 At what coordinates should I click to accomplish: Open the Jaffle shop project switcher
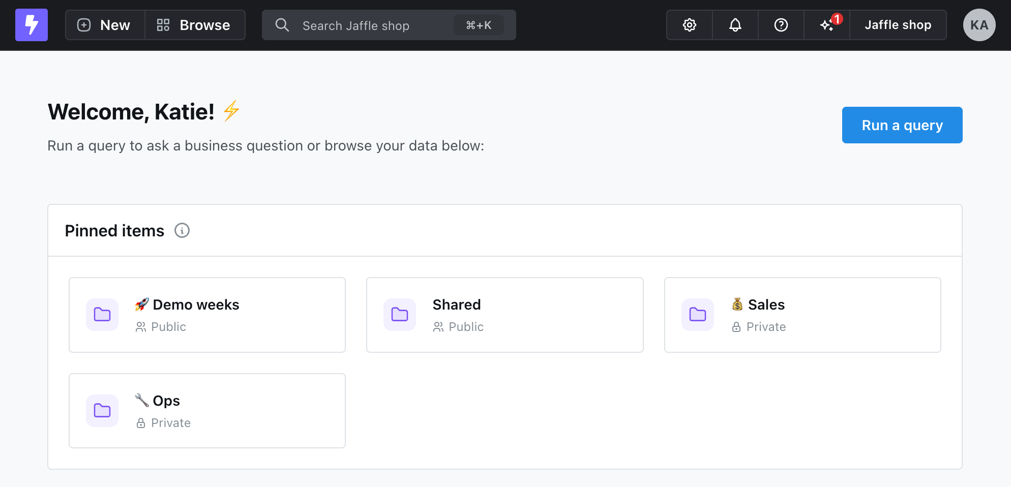[898, 25]
